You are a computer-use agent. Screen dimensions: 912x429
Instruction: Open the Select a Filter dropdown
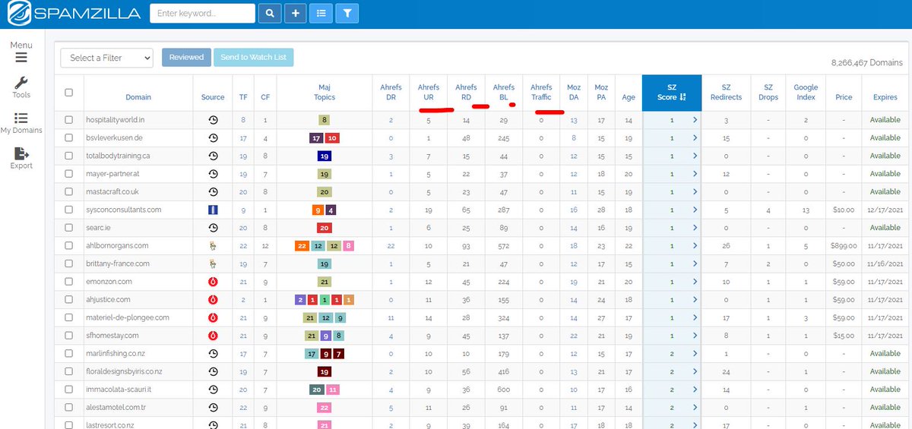(x=106, y=58)
